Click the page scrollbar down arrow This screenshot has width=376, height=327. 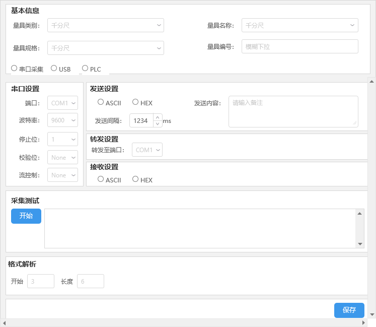[x=372, y=314]
